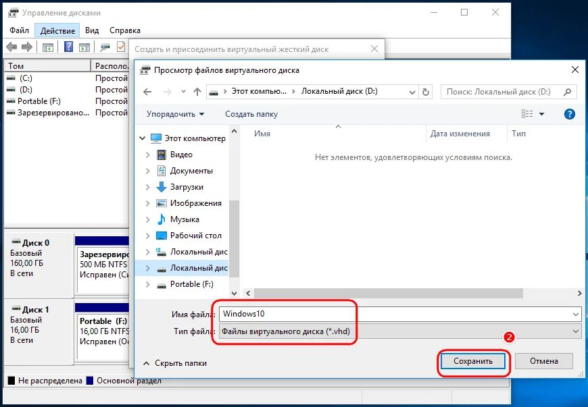
Task: Click the horizontal scrollbar in file list
Action: point(389,293)
